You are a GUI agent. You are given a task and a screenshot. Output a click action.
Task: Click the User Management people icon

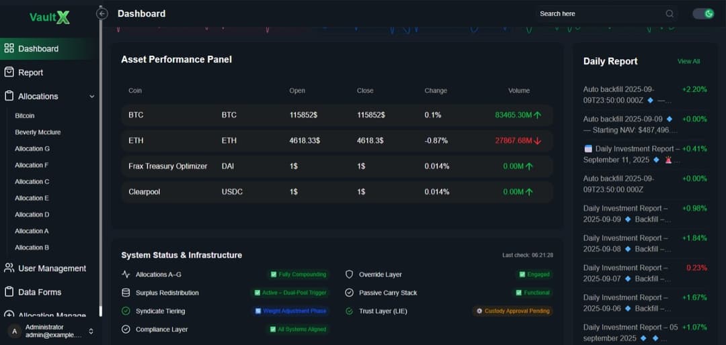(x=9, y=268)
